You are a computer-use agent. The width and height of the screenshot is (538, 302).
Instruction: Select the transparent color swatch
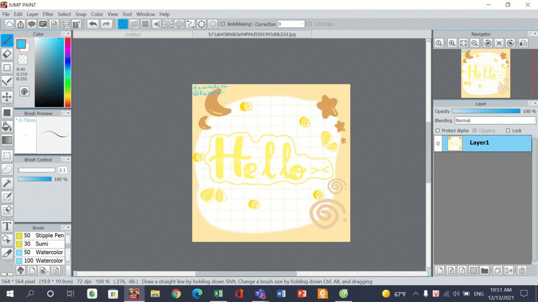click(x=23, y=59)
